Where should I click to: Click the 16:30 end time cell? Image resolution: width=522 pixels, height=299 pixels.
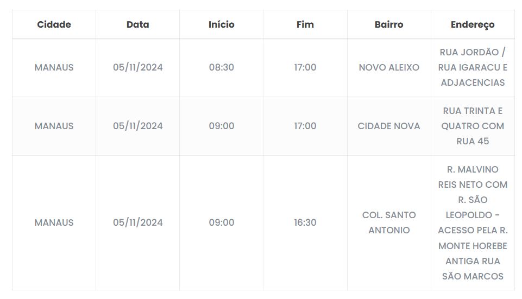[x=305, y=222]
